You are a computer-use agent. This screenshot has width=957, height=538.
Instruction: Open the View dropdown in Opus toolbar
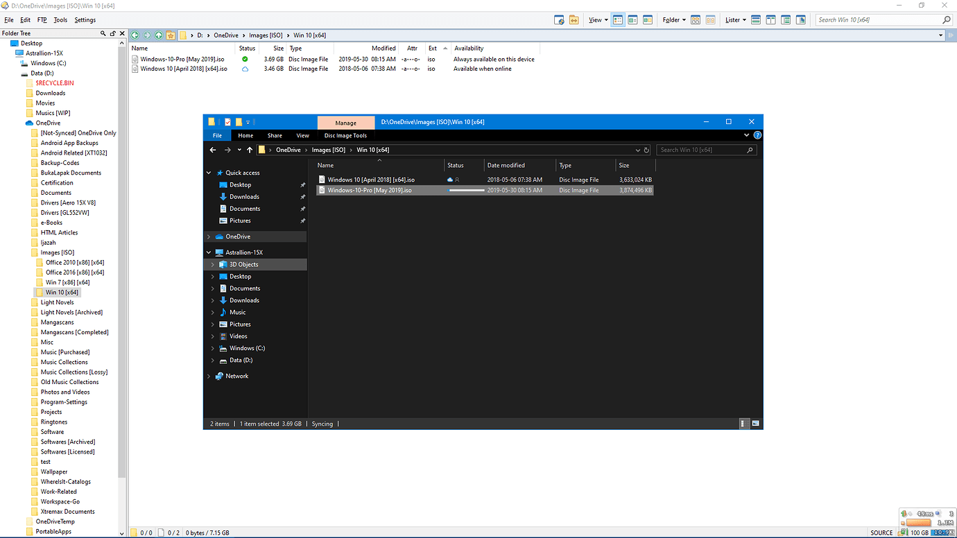coord(598,20)
